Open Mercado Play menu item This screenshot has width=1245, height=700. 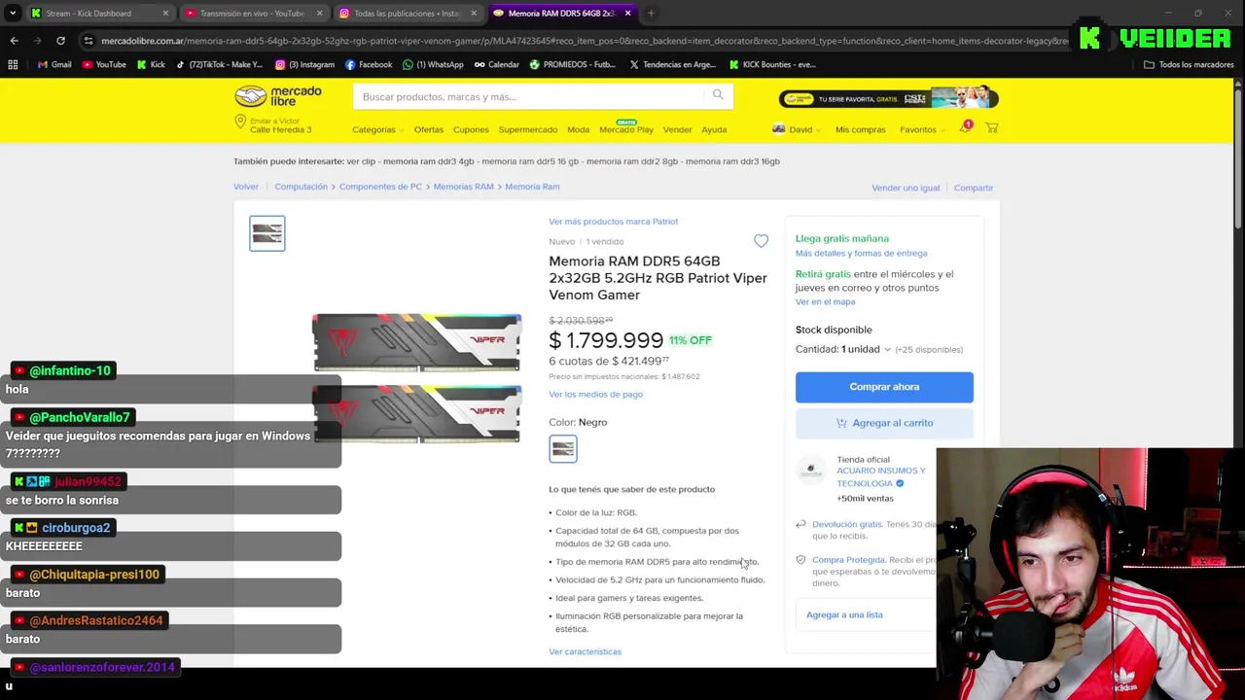626,129
